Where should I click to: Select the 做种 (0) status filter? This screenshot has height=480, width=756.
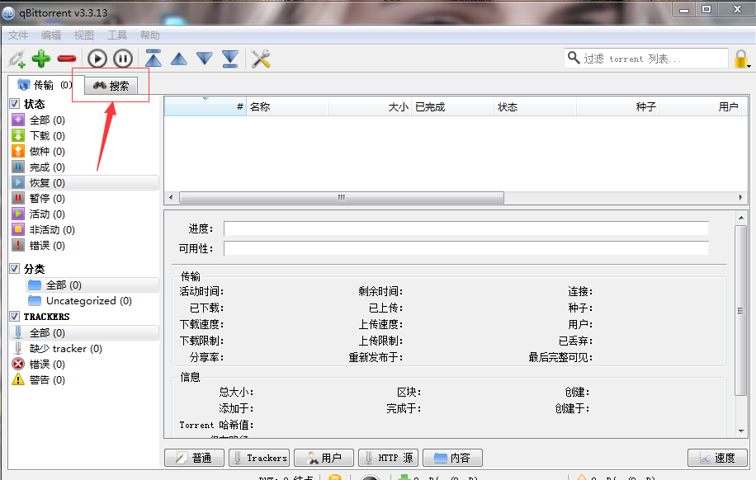(84, 151)
